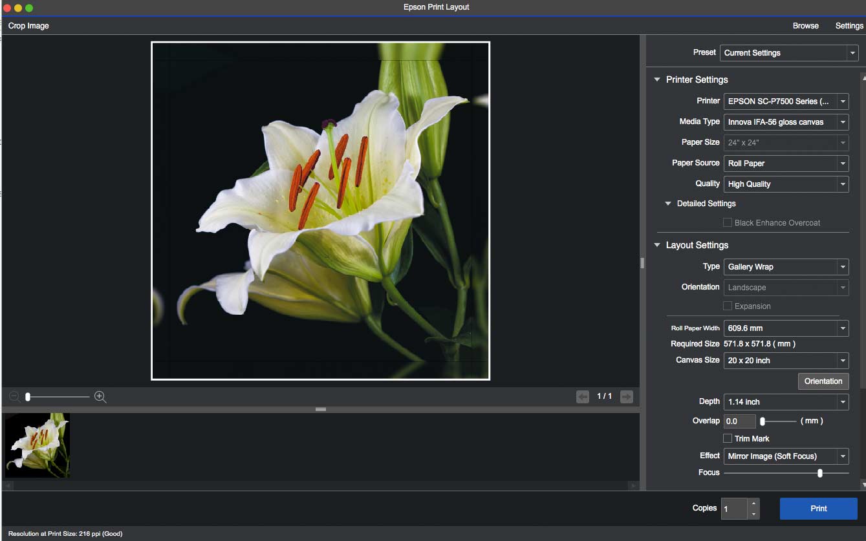The width and height of the screenshot is (866, 541).
Task: Switch to the Browse tab
Action: tap(806, 26)
